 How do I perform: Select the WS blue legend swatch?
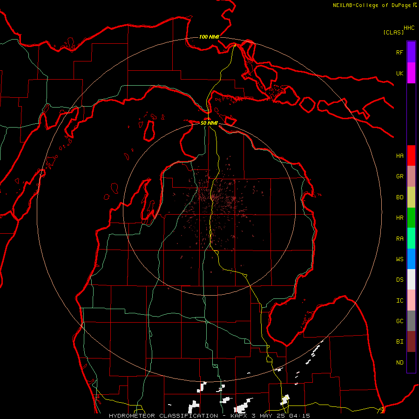411,259
